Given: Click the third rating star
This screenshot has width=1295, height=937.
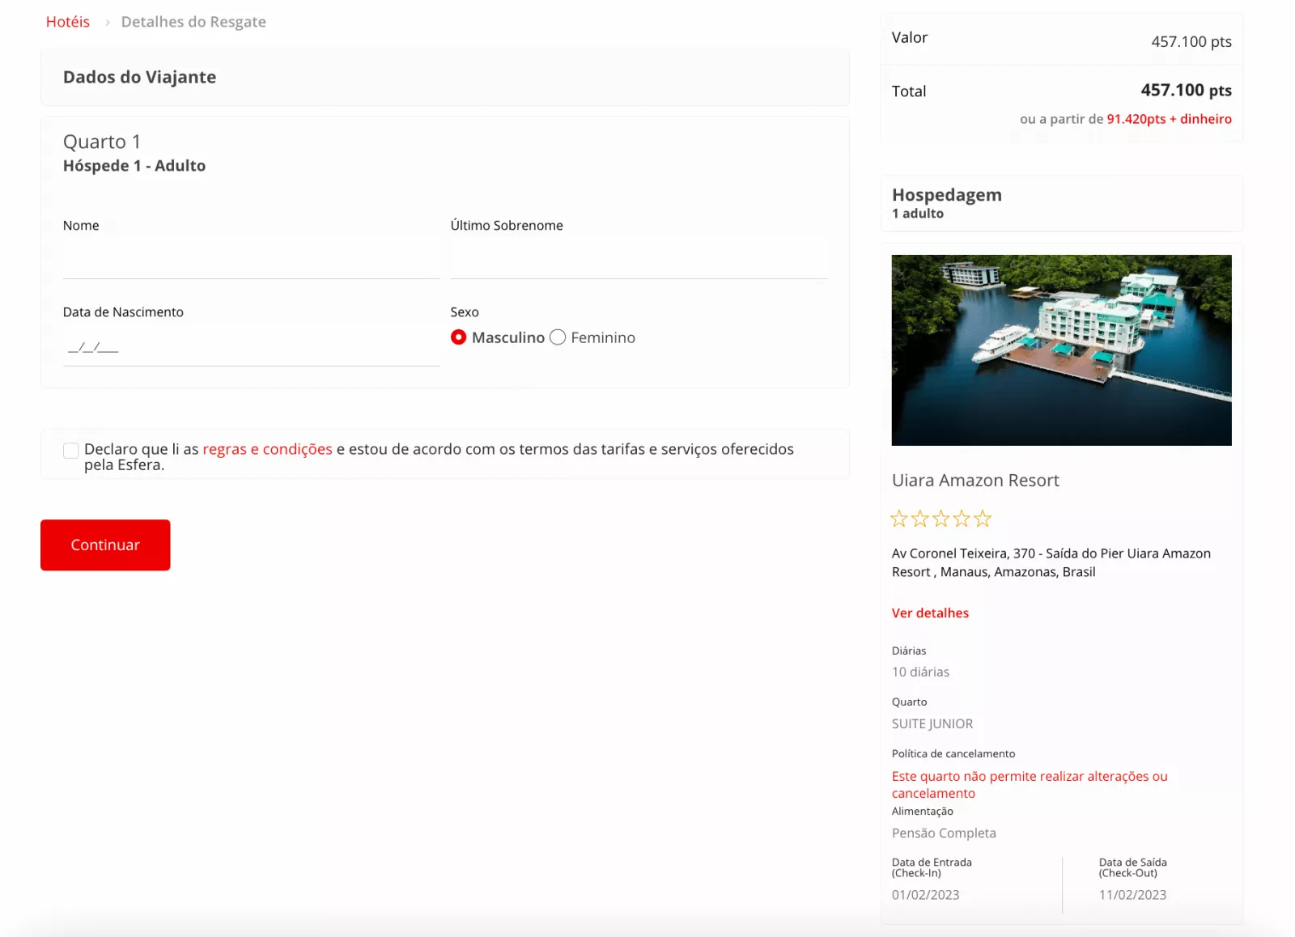Looking at the screenshot, I should tap(940, 519).
